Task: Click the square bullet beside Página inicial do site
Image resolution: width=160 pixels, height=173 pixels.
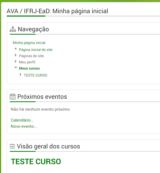Action: point(15,49)
